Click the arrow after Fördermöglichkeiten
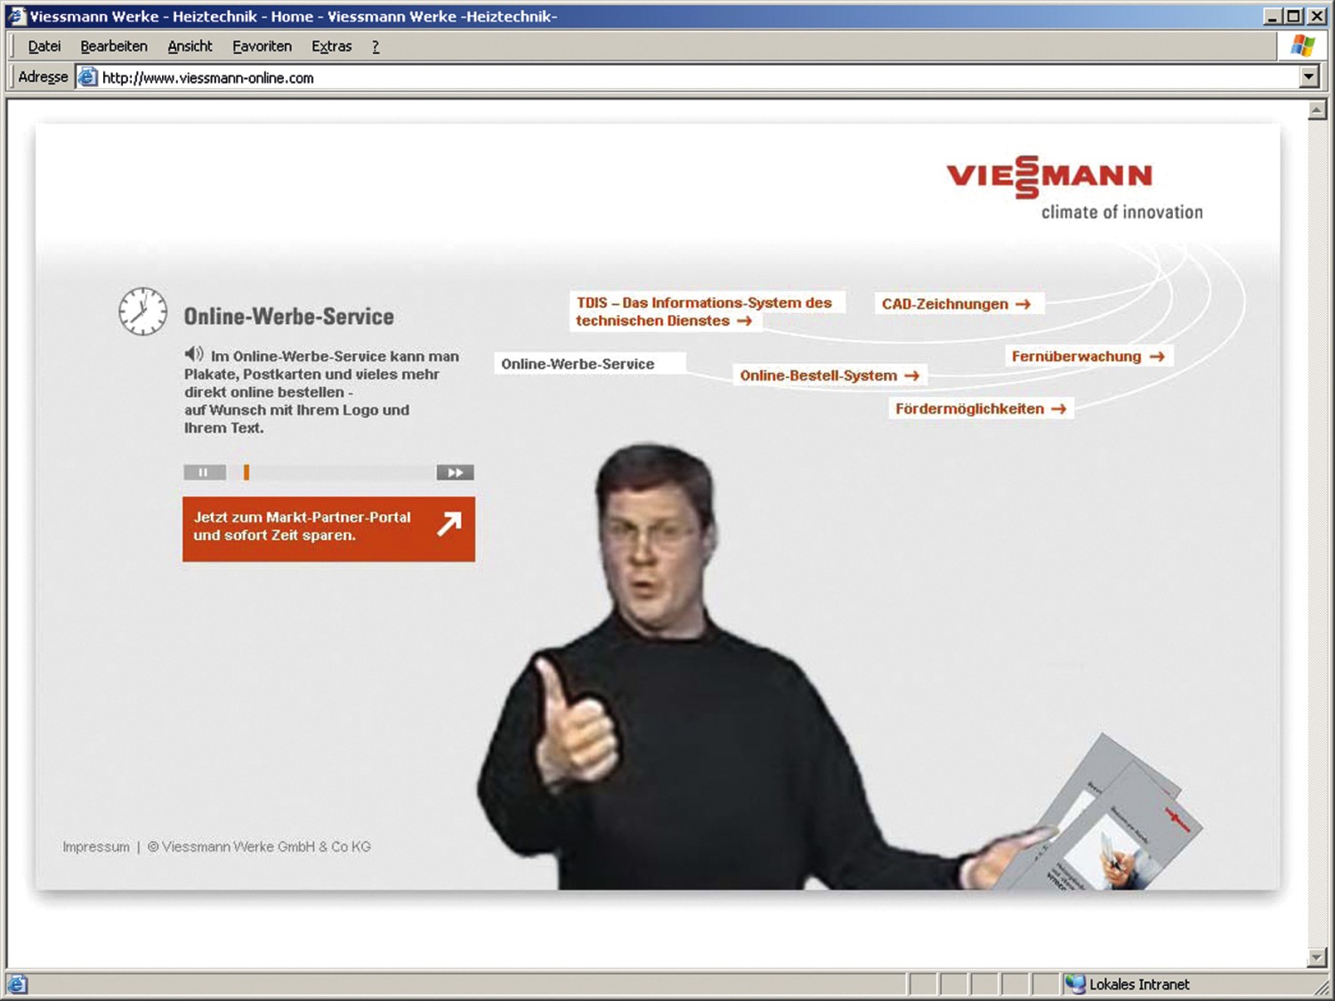The image size is (1335, 1001). 1058,409
